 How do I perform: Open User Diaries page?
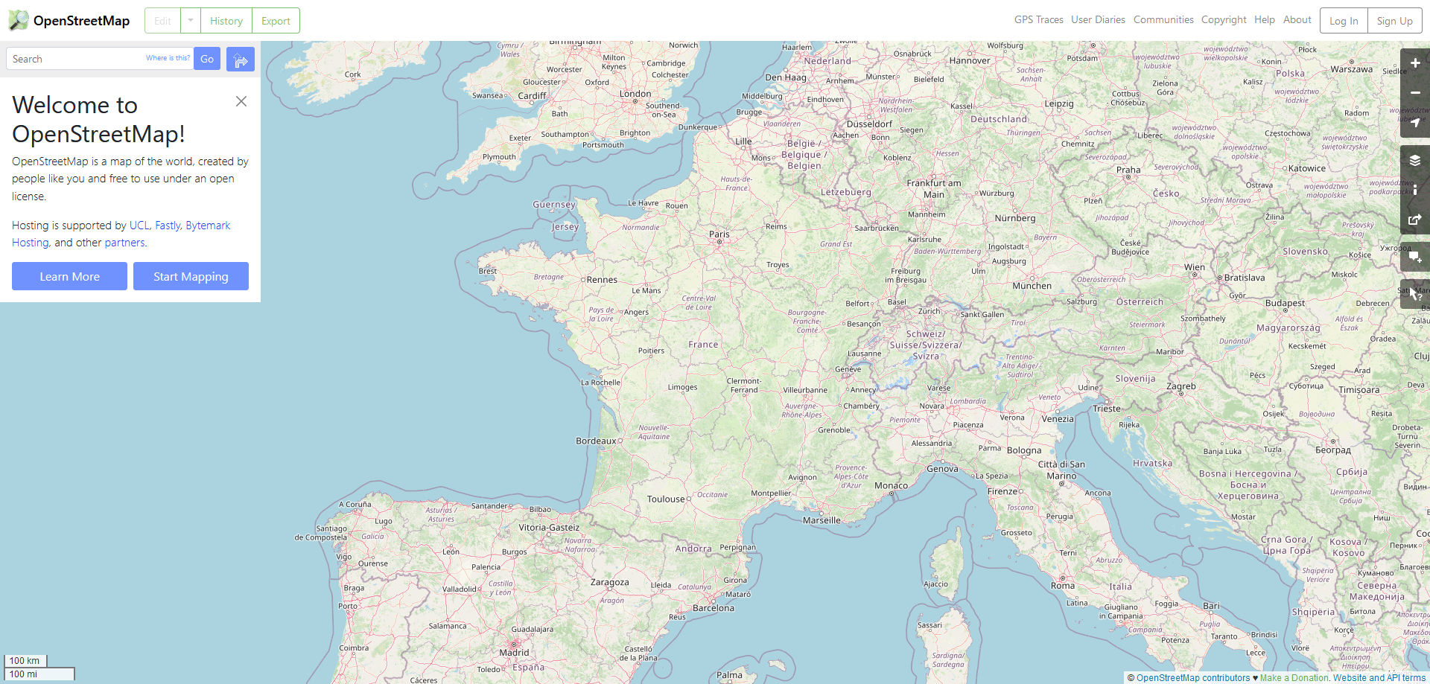pos(1098,20)
